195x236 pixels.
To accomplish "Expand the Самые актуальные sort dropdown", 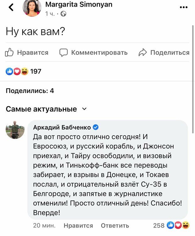I will coord(84,109).
